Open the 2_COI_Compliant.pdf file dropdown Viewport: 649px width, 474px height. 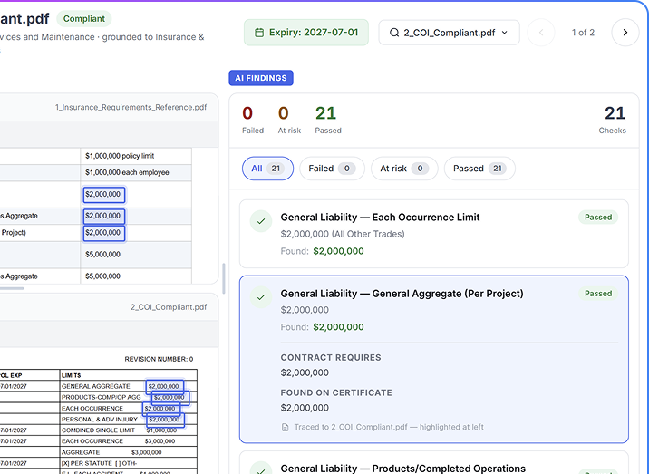(449, 33)
